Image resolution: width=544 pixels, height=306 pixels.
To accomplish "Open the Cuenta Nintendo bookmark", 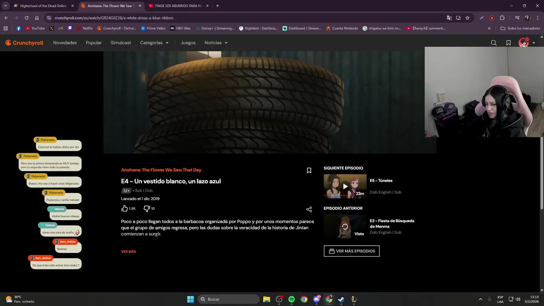I will [x=342, y=28].
